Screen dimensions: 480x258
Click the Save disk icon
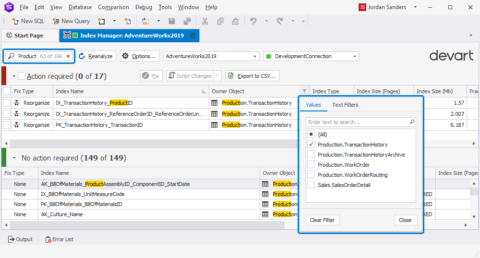[172, 21]
